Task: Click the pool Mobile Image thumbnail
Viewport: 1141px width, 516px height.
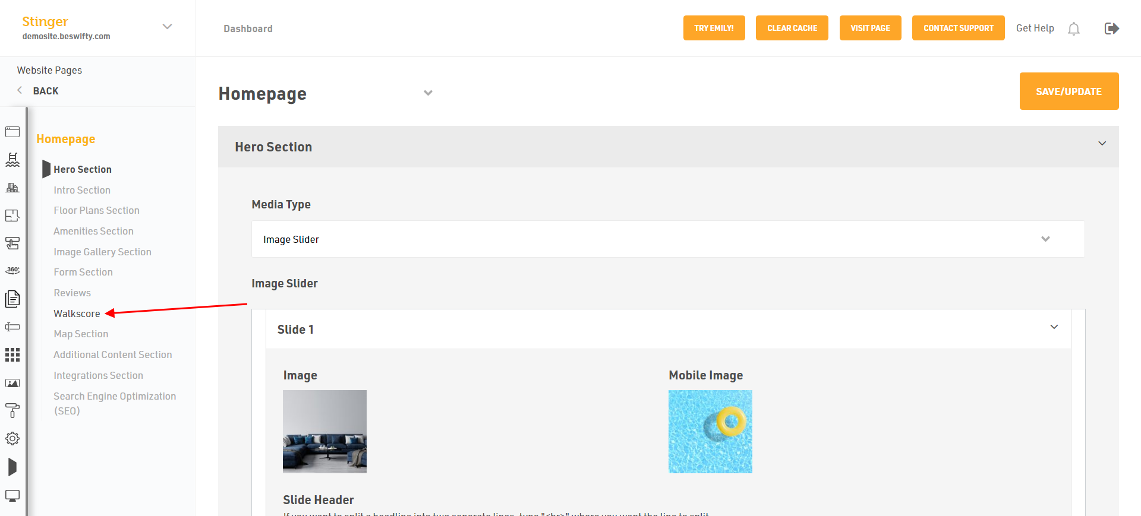Action: tap(710, 432)
